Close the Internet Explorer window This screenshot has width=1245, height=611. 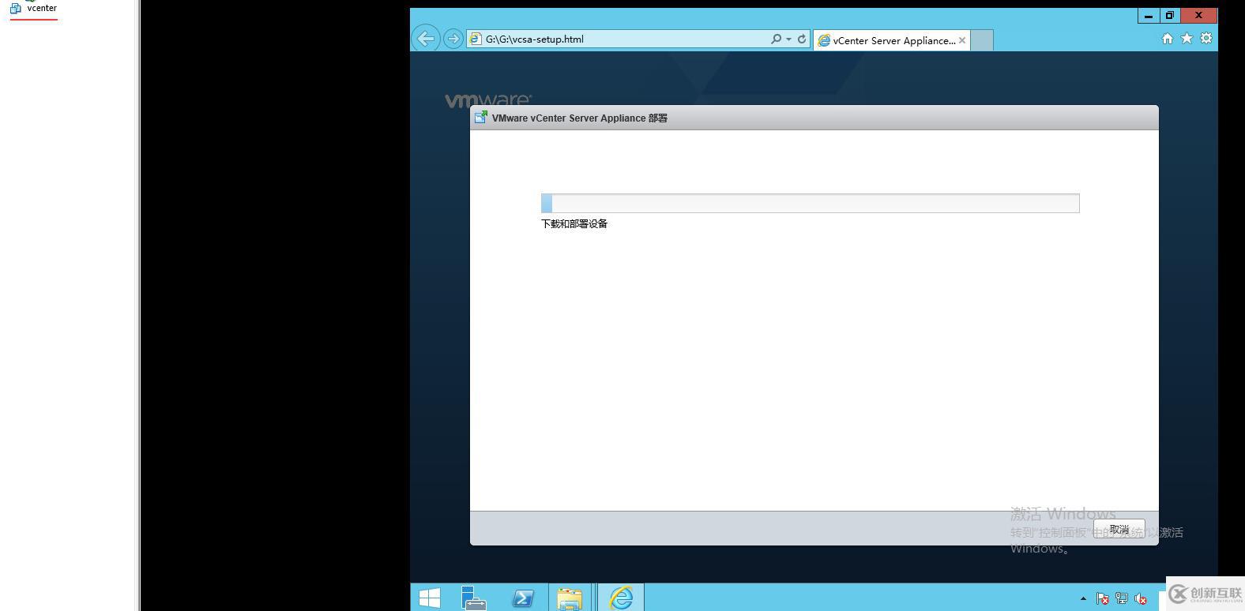pos(1199,16)
